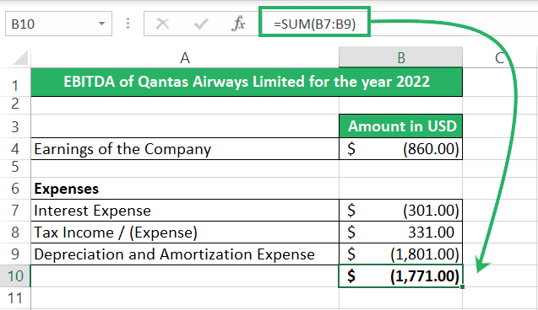Click the 'Interest Expense' cell

[185, 210]
